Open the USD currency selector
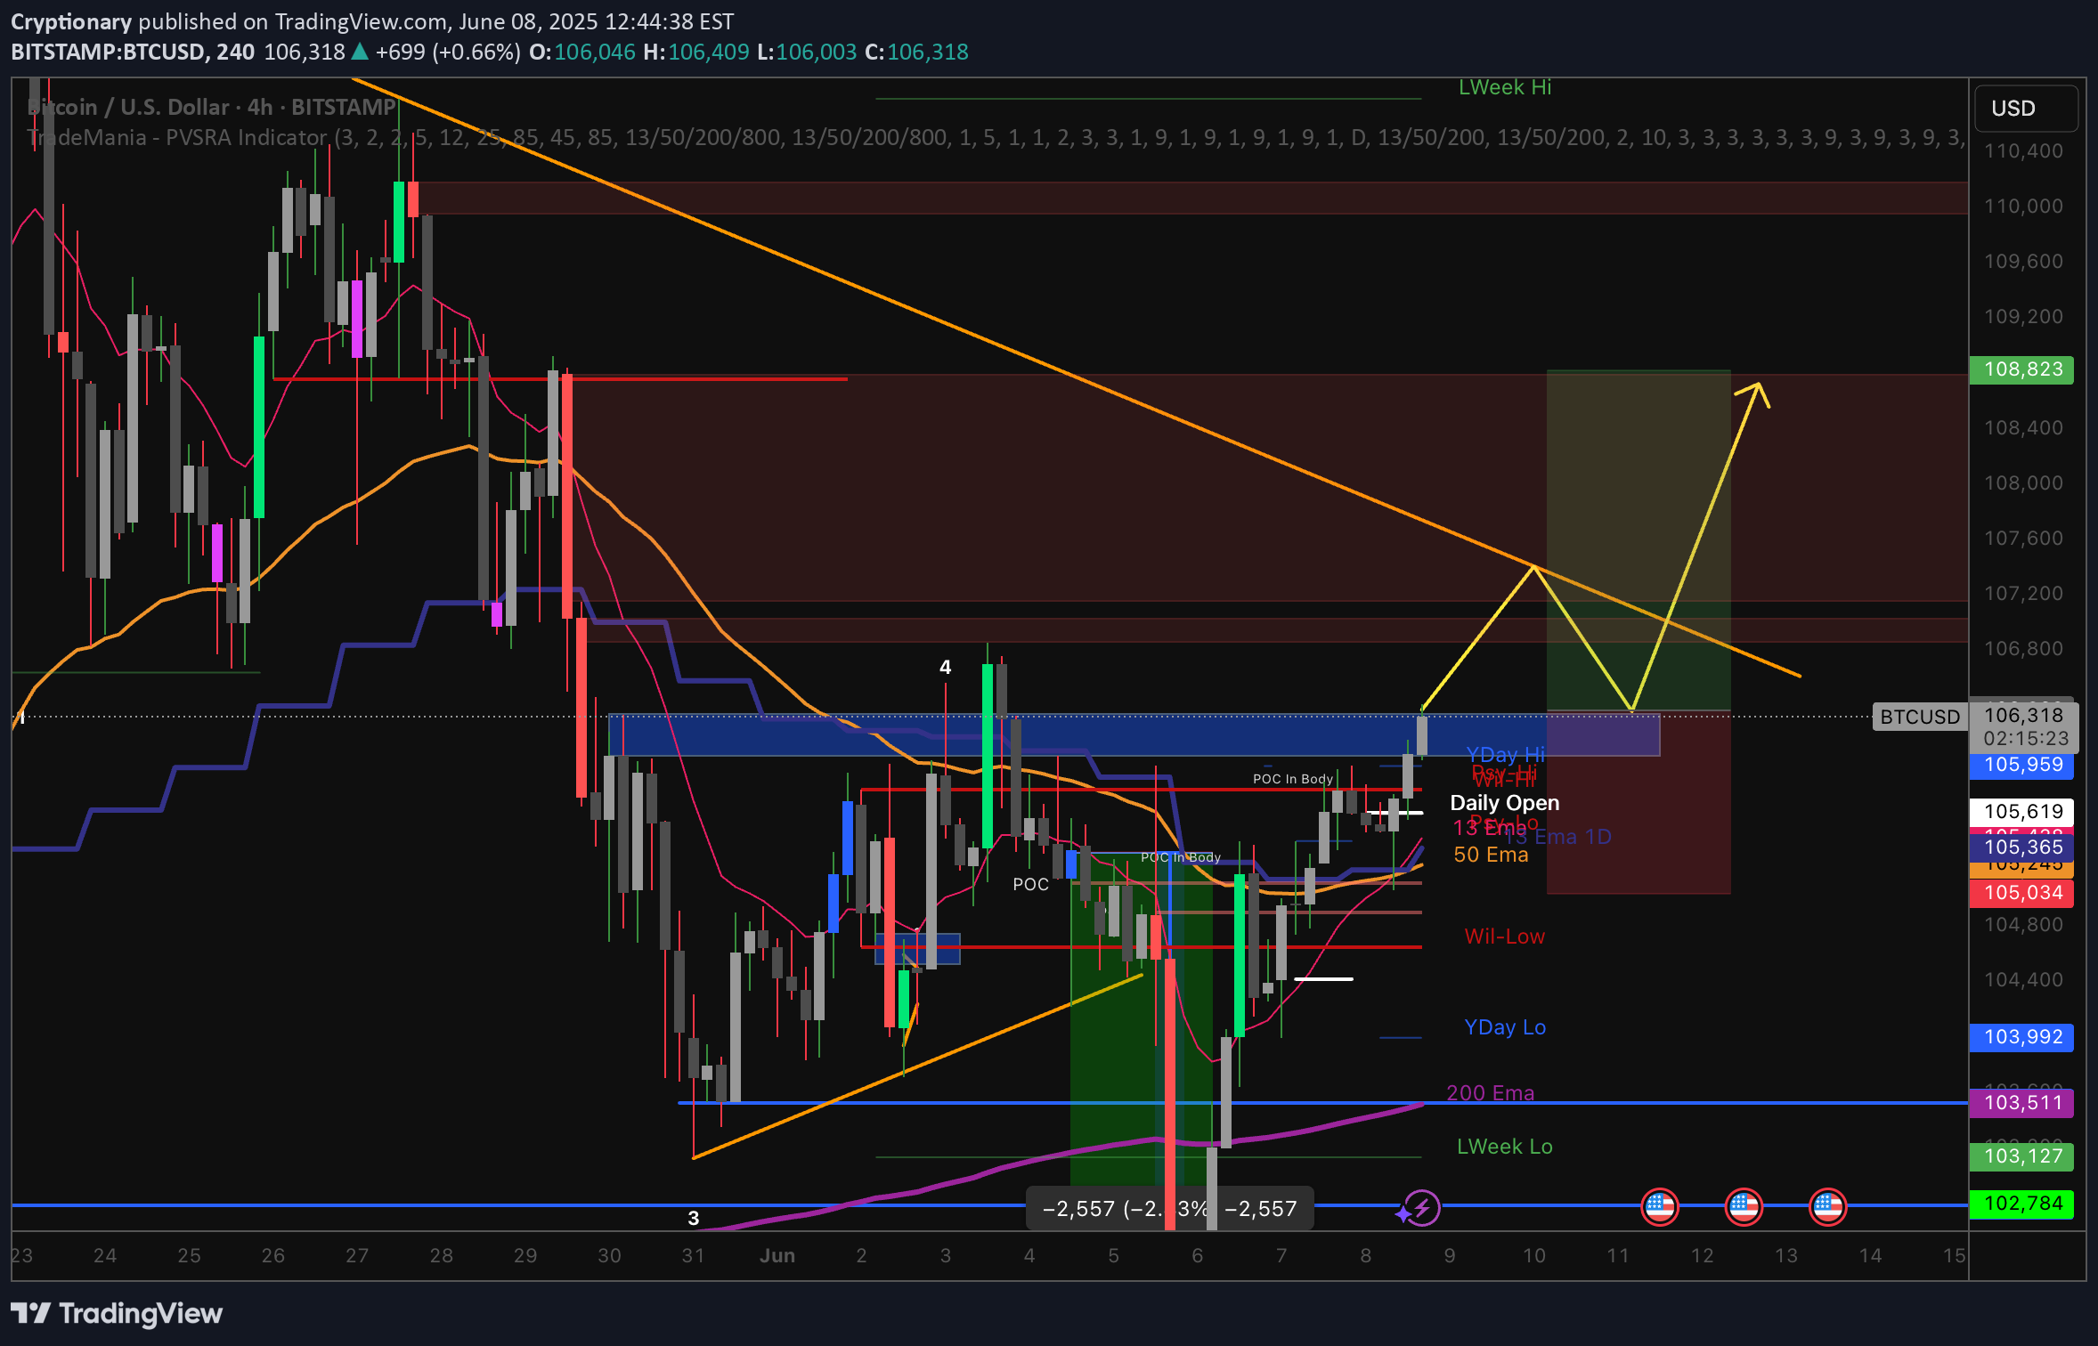2098x1346 pixels. tap(2026, 108)
